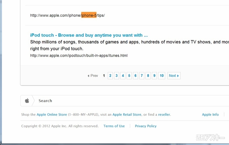Image resolution: width=229 pixels, height=145 pixels.
Task: Go to results page 2
Action: 110,76
